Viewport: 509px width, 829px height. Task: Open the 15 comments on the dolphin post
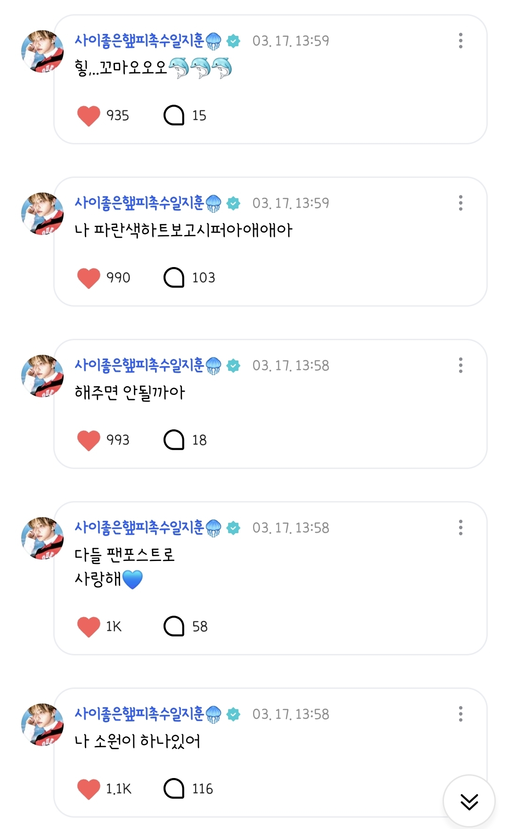click(x=174, y=116)
